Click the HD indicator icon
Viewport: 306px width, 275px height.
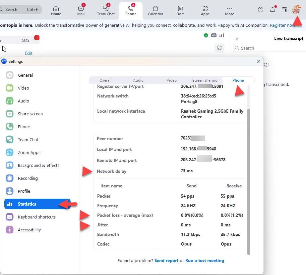(x=214, y=35)
